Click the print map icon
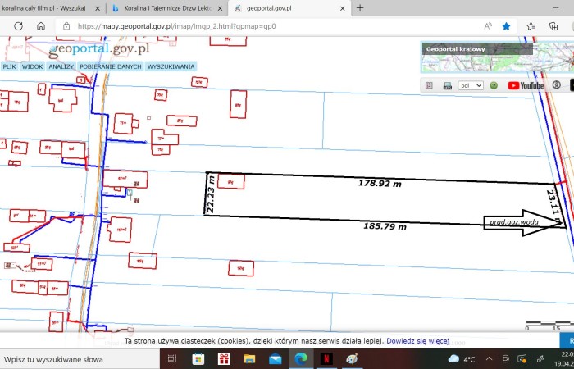This screenshot has height=369, width=574. [447, 85]
